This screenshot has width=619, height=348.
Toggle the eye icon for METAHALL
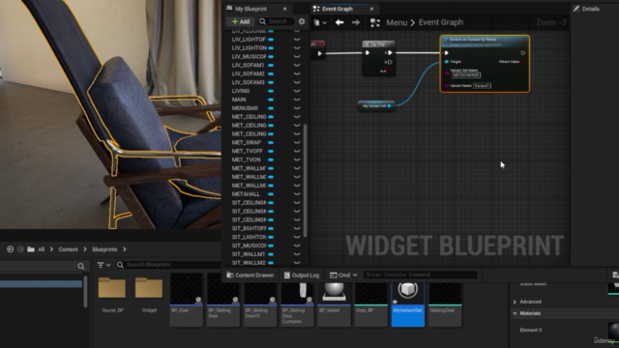point(297,193)
